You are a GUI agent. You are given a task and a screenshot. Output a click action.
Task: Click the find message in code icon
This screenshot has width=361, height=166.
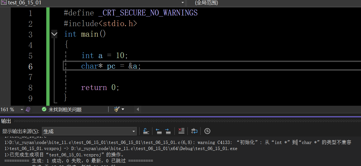pyautogui.click(x=146, y=131)
